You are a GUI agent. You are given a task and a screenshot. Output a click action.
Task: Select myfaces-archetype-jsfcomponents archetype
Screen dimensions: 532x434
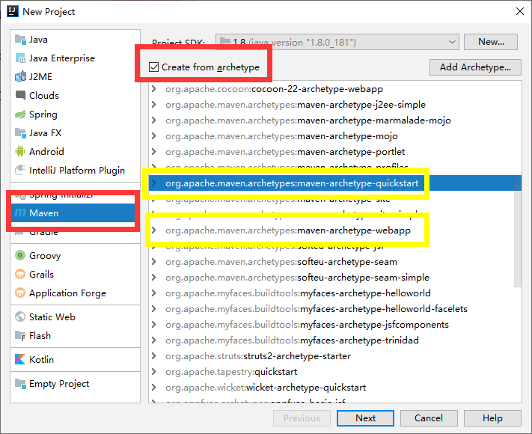335,325
